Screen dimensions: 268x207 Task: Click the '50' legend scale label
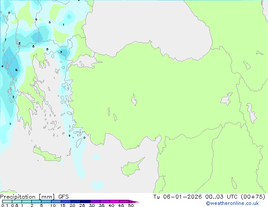pyautogui.click(x=131, y=205)
